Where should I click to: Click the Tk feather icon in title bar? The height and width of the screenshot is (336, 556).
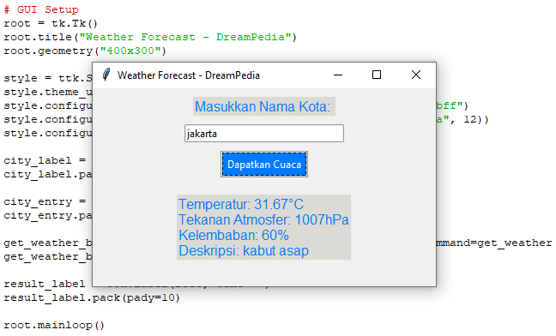106,75
